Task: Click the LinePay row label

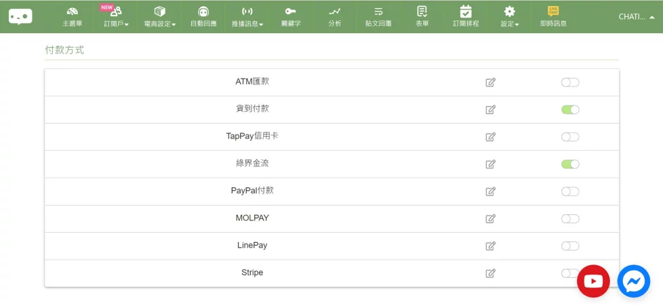Action: pos(252,245)
